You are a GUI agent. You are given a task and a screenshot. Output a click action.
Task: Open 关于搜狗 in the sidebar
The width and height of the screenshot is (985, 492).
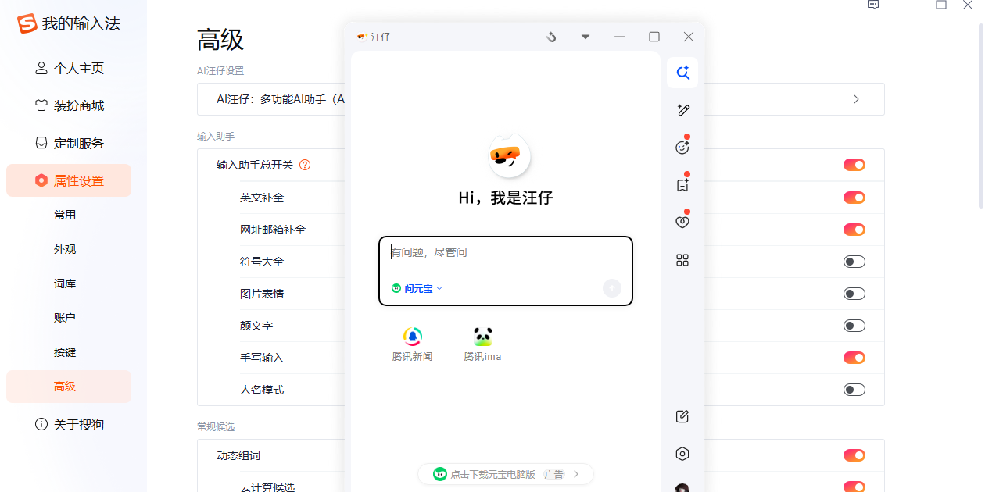69,424
